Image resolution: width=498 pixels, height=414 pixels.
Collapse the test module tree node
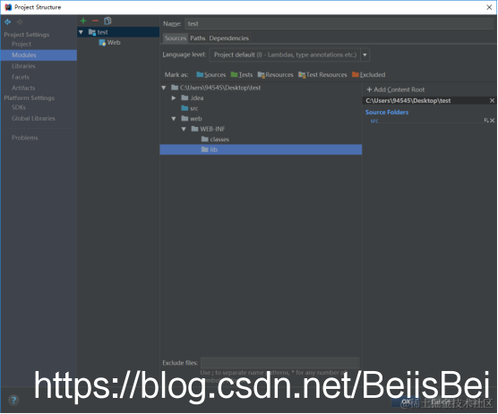click(81, 32)
